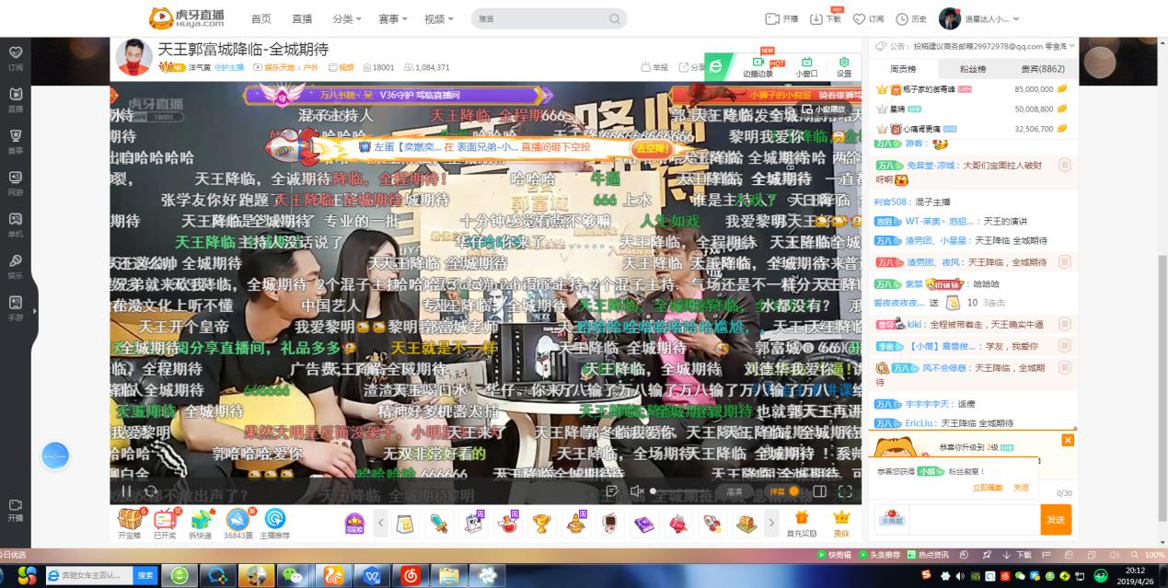Open 历史 watch history
Screen dimensions: 1168x588
911,19
